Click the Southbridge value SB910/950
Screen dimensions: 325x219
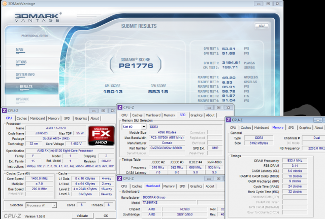pyautogui.click(x=185, y=214)
